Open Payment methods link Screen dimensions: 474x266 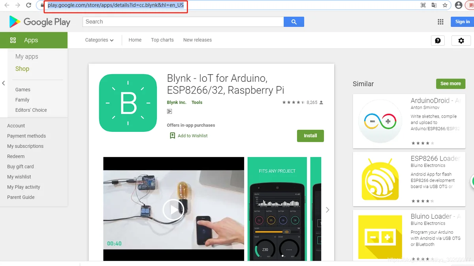pyautogui.click(x=26, y=136)
